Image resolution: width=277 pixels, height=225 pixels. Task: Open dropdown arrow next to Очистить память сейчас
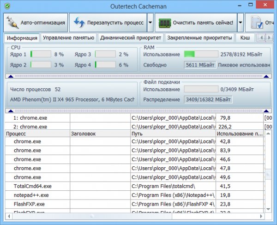(240, 23)
